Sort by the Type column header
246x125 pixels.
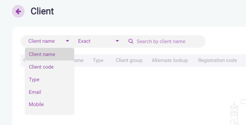[98, 60]
